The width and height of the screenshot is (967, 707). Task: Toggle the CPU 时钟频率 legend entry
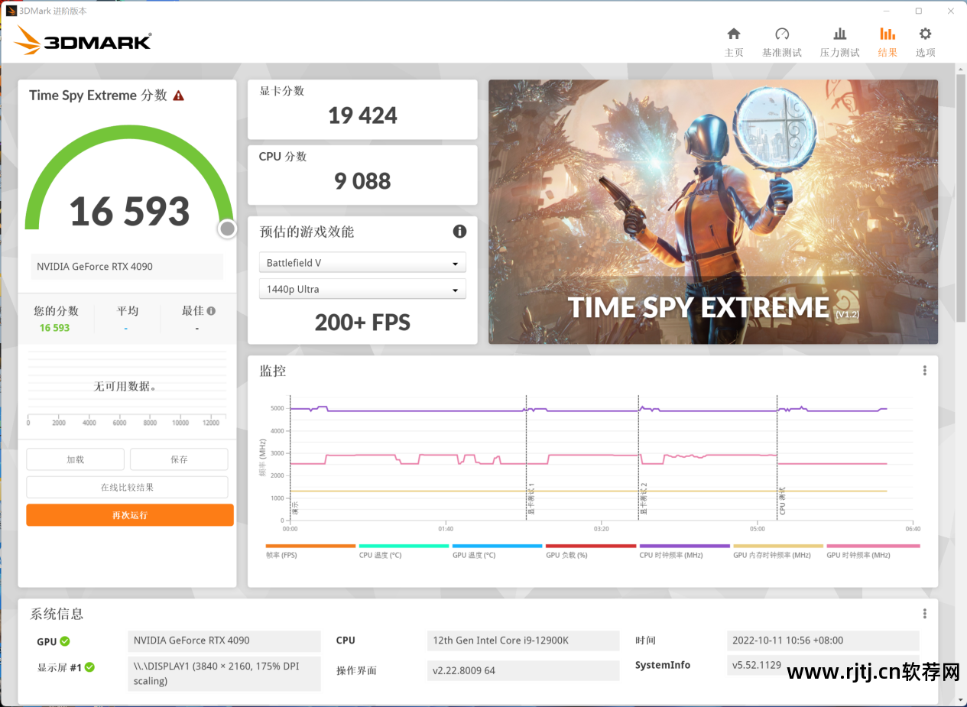(x=684, y=551)
